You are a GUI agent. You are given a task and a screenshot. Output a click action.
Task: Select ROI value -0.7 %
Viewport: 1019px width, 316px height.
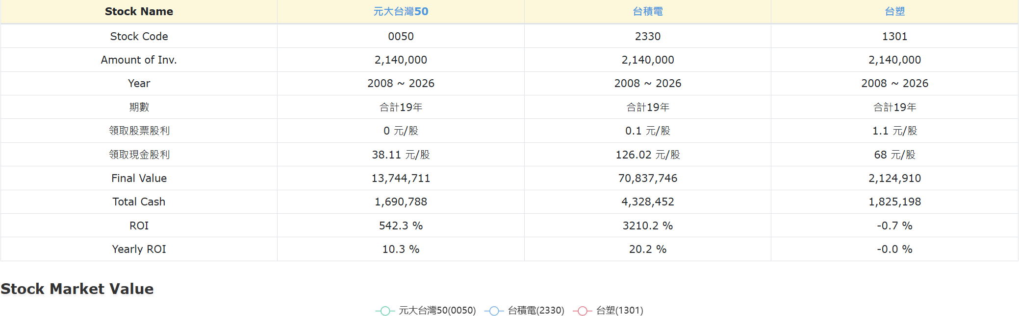894,226
